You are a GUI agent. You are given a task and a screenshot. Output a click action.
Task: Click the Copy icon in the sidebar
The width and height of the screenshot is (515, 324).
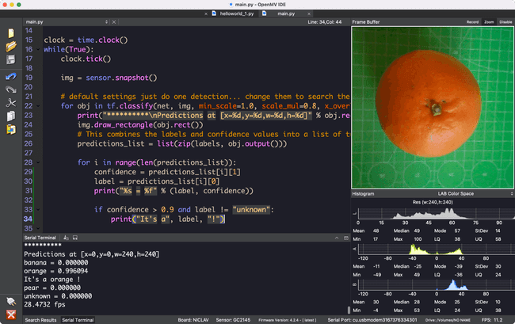pos(10,116)
